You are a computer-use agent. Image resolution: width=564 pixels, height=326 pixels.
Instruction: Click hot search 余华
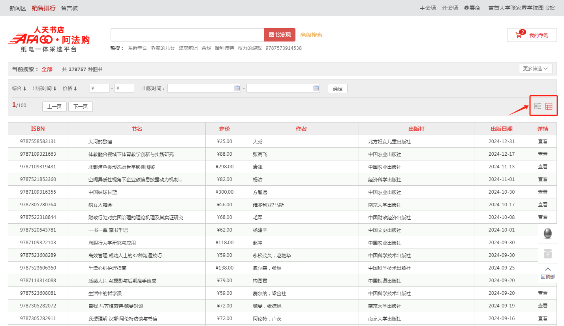206,48
